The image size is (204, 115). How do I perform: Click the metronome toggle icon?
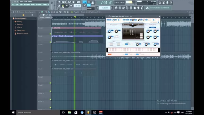coord(59,2)
